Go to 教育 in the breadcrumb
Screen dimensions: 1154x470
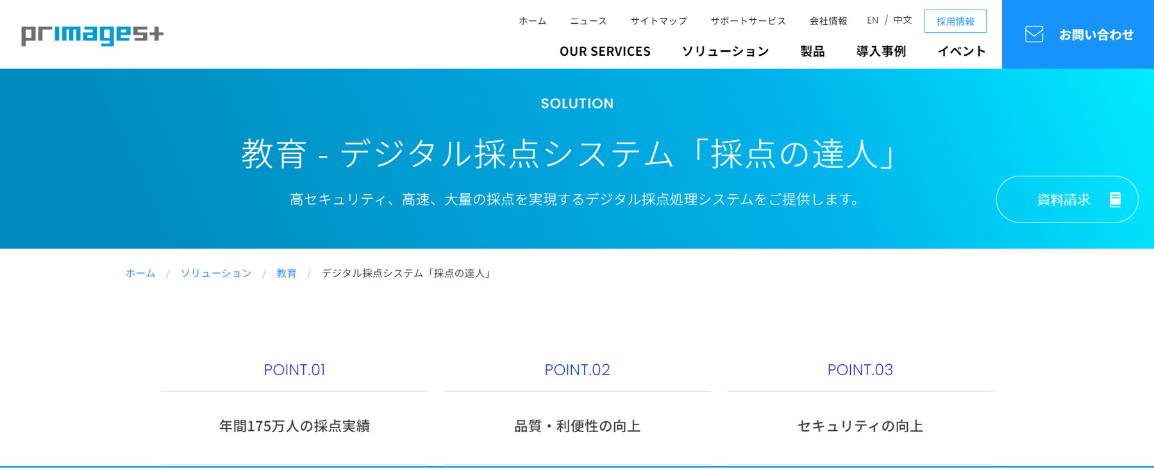click(x=287, y=273)
